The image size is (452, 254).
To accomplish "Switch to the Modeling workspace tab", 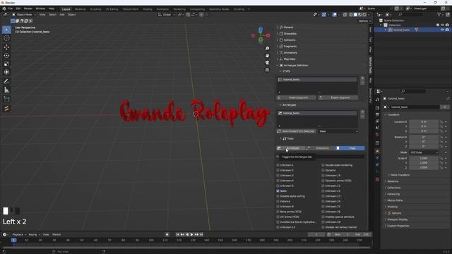I will (80, 9).
